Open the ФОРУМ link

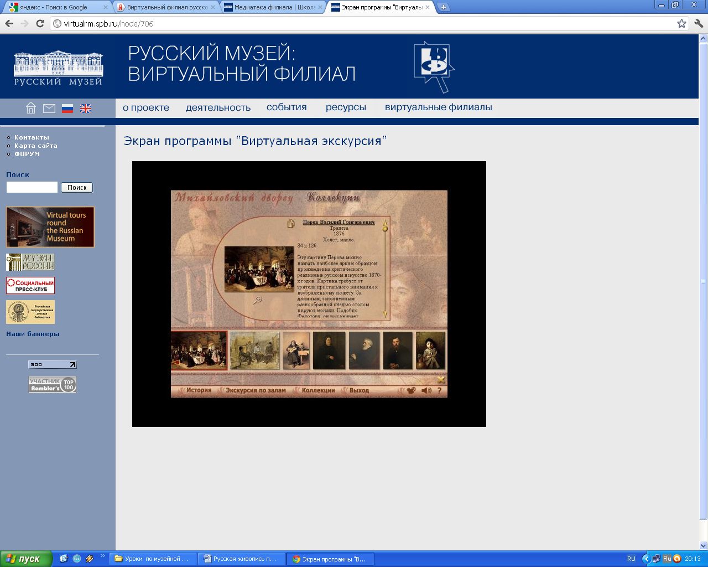[27, 154]
